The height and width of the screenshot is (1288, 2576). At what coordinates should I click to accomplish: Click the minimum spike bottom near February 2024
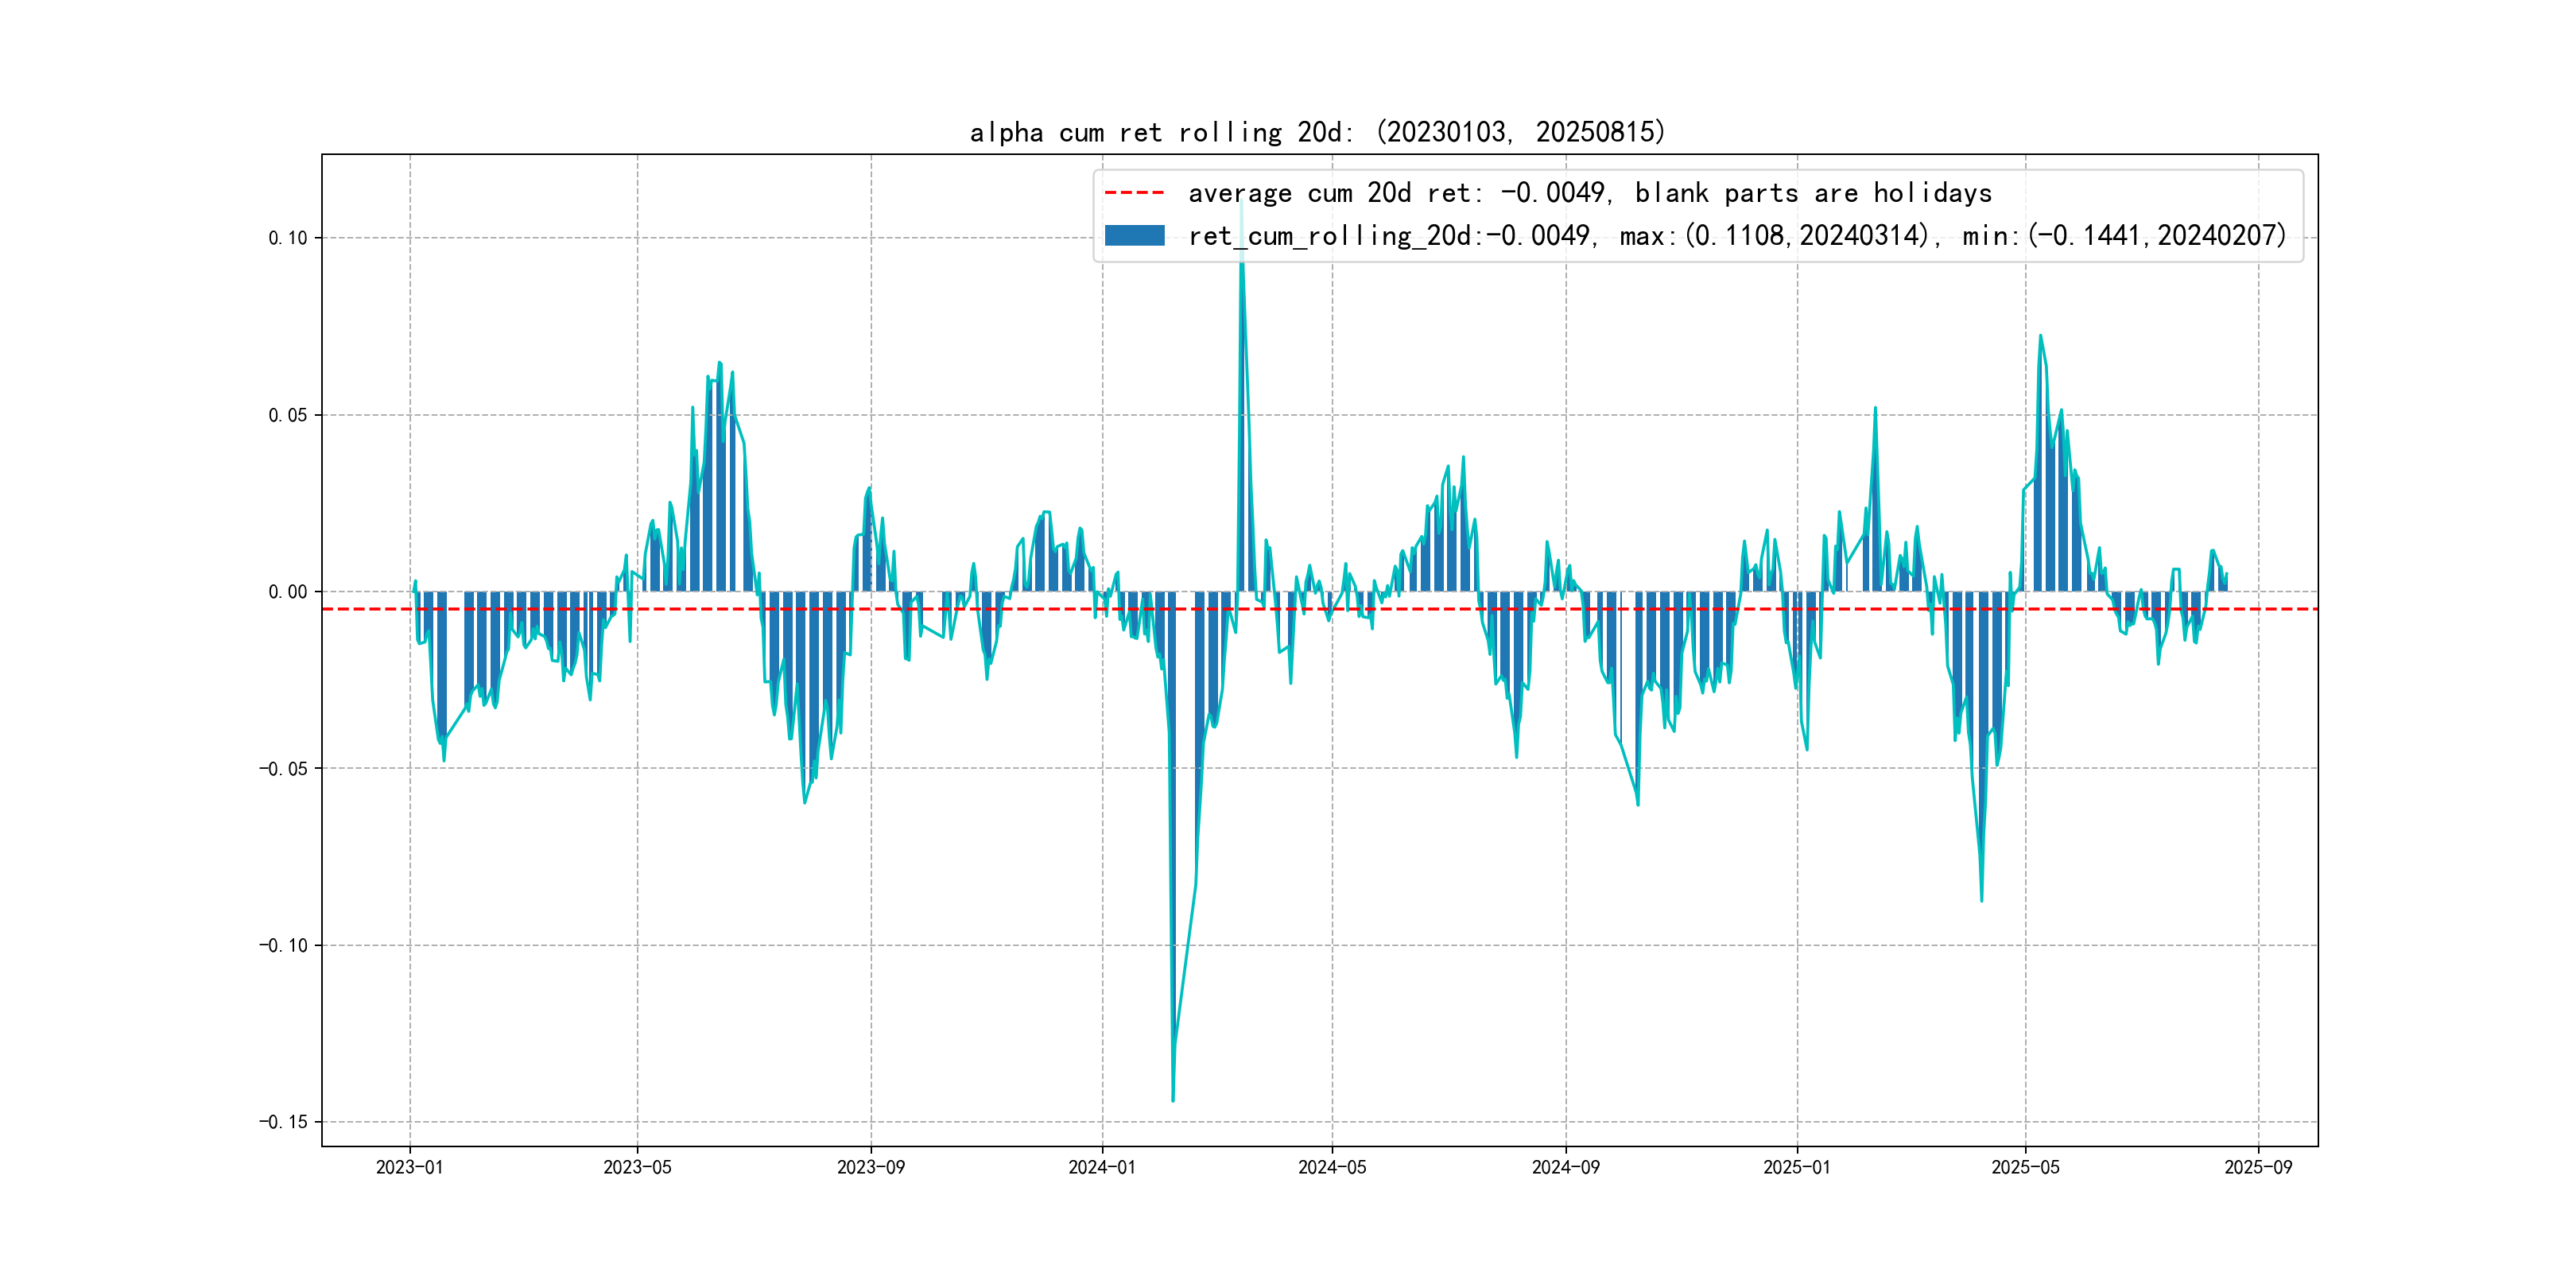coord(1172,1099)
